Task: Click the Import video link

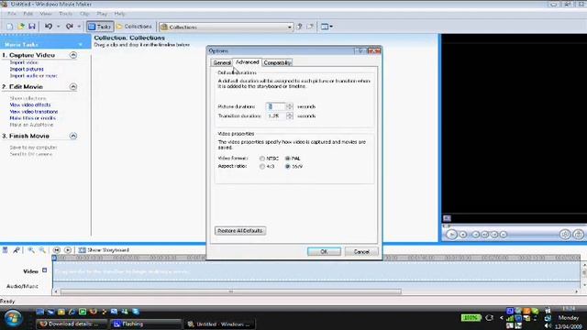Action: 24,62
